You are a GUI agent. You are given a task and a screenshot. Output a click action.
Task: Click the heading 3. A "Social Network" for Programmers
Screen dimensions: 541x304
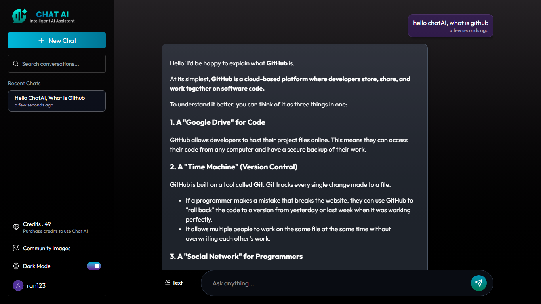pyautogui.click(x=236, y=256)
